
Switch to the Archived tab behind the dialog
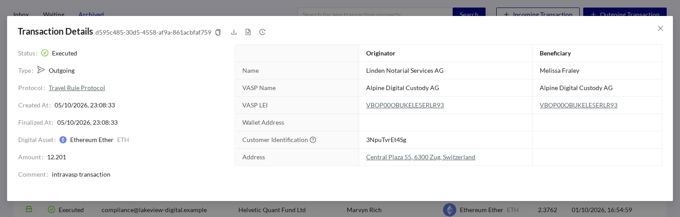click(91, 14)
